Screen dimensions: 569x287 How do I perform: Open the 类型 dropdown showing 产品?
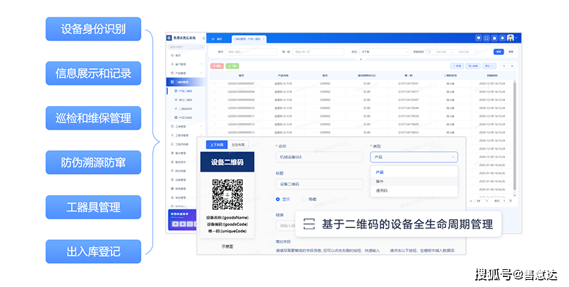[x=413, y=157]
